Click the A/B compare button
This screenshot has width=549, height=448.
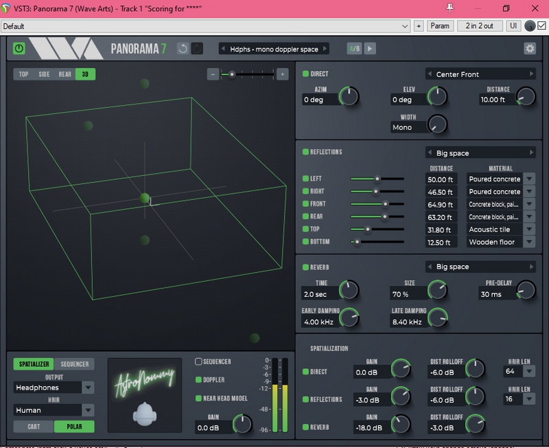click(x=354, y=49)
